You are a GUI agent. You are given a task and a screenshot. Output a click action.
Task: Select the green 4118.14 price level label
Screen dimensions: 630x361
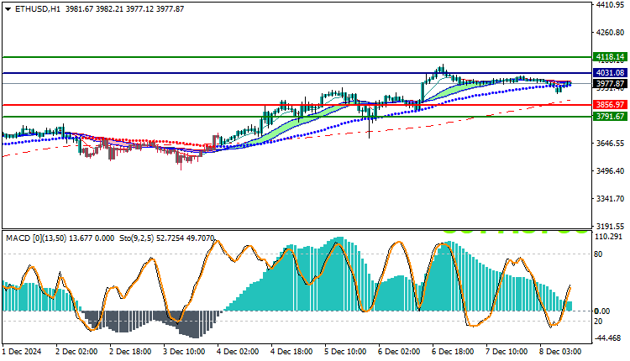click(x=610, y=56)
